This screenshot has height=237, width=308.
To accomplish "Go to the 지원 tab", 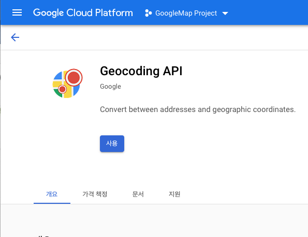I will point(174,194).
